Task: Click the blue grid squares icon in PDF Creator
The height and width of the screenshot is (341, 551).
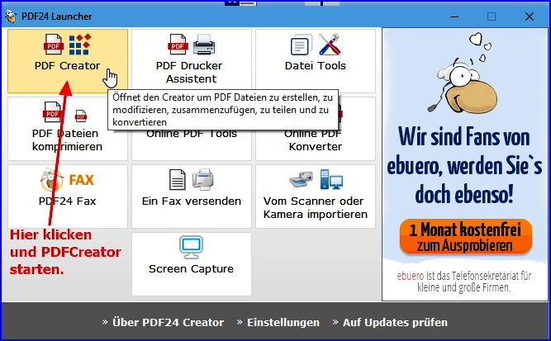Action: [x=80, y=45]
